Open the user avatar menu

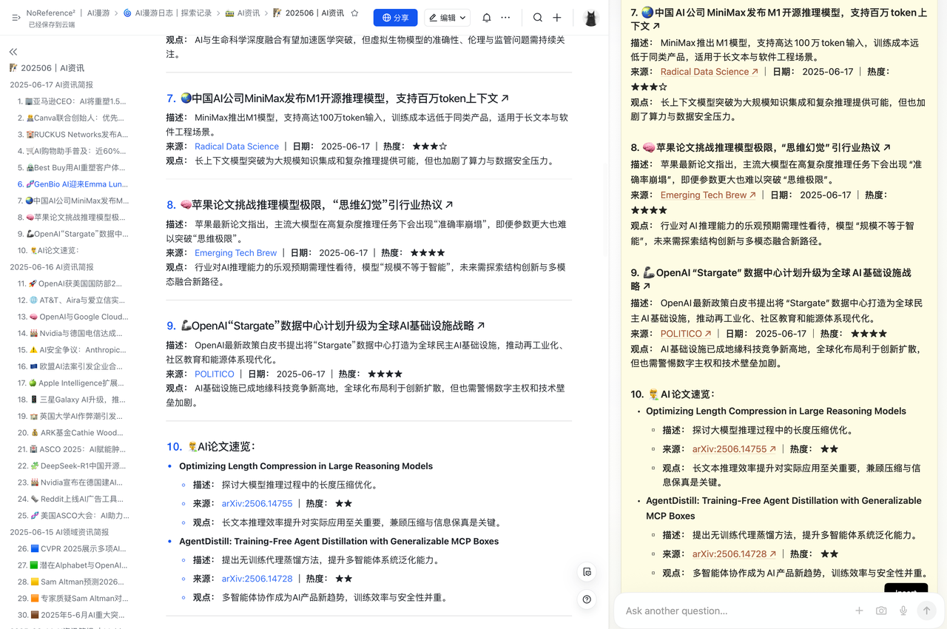590,18
